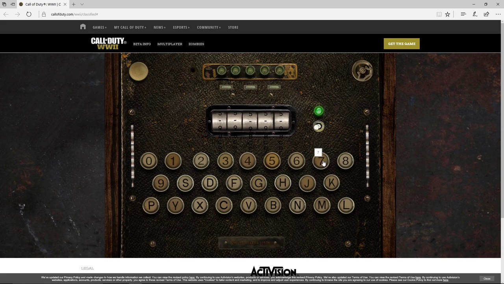Open the STORE link
This screenshot has width=504, height=284.
[x=233, y=27]
